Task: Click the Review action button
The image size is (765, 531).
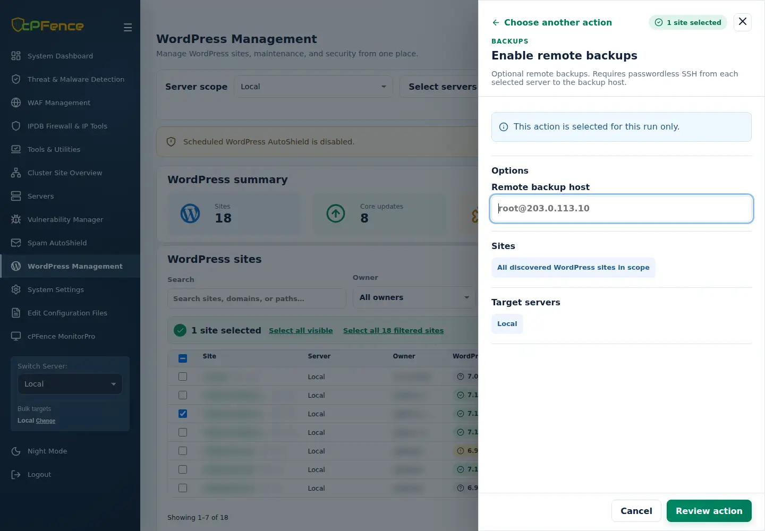Action: 709,511
